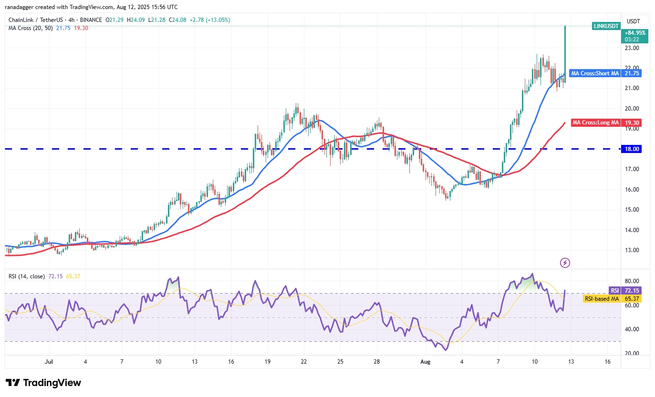Click the 23.00 level on price axis
This screenshot has width=655, height=397.
coord(631,48)
